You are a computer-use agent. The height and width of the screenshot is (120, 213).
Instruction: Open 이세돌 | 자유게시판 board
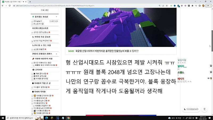coord(44,96)
